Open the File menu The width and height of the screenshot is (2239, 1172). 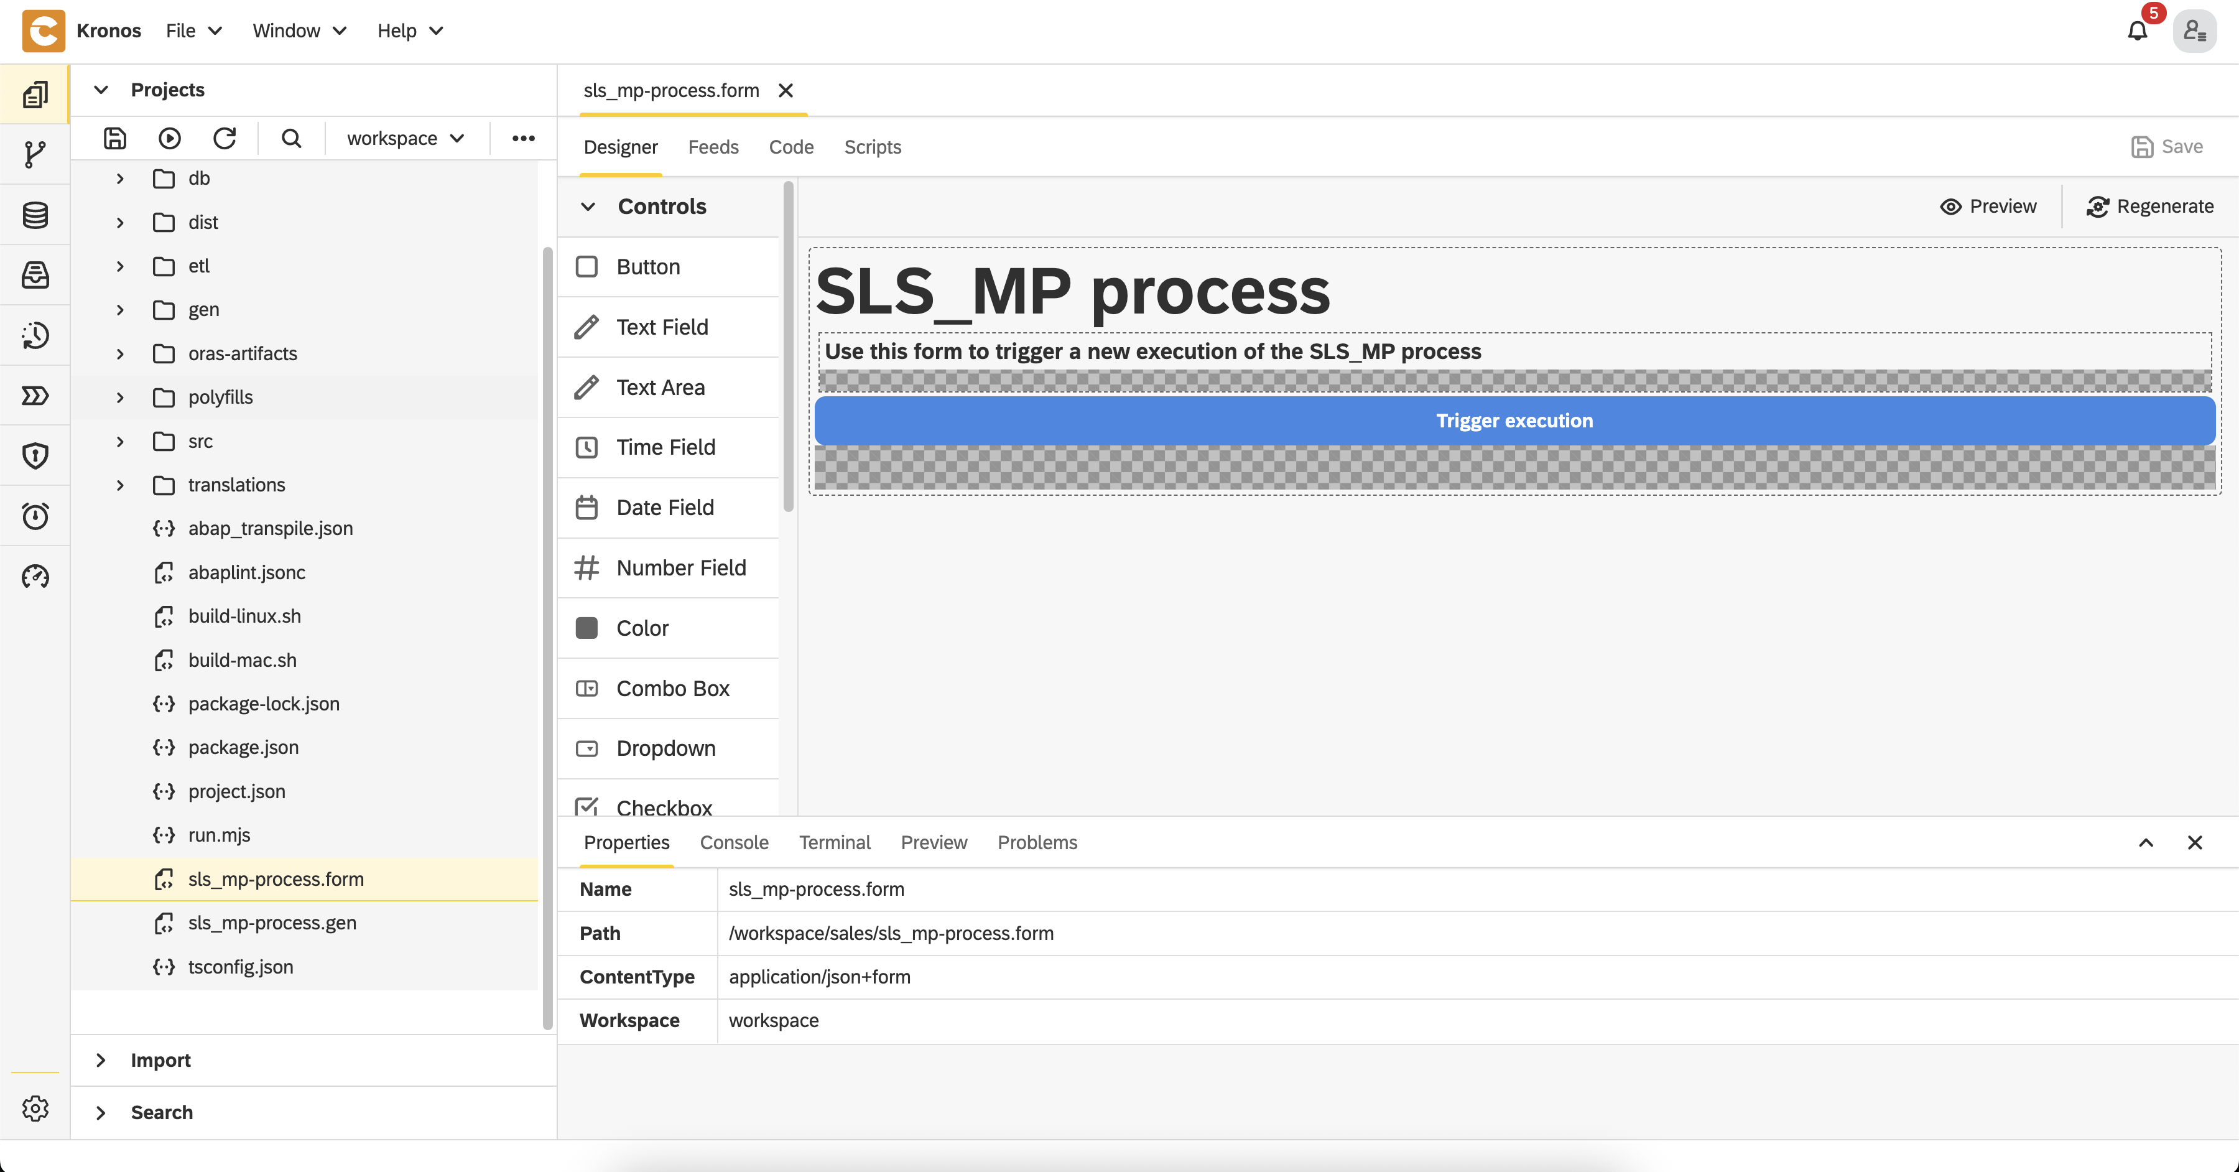(x=194, y=30)
